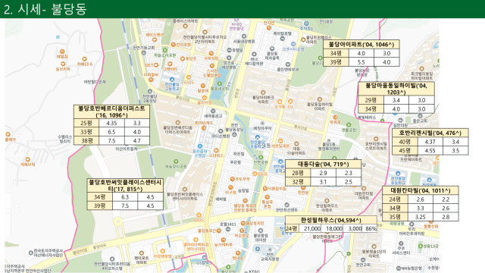Click the 불당호반베르디움 더퍼스트아파트 map pin
Viewport: 485px width, 273px height.
(177, 123)
